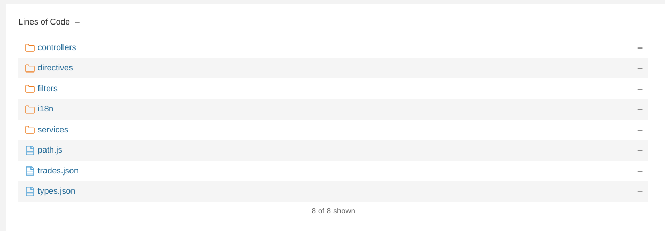Open the i18n folder

click(x=45, y=109)
